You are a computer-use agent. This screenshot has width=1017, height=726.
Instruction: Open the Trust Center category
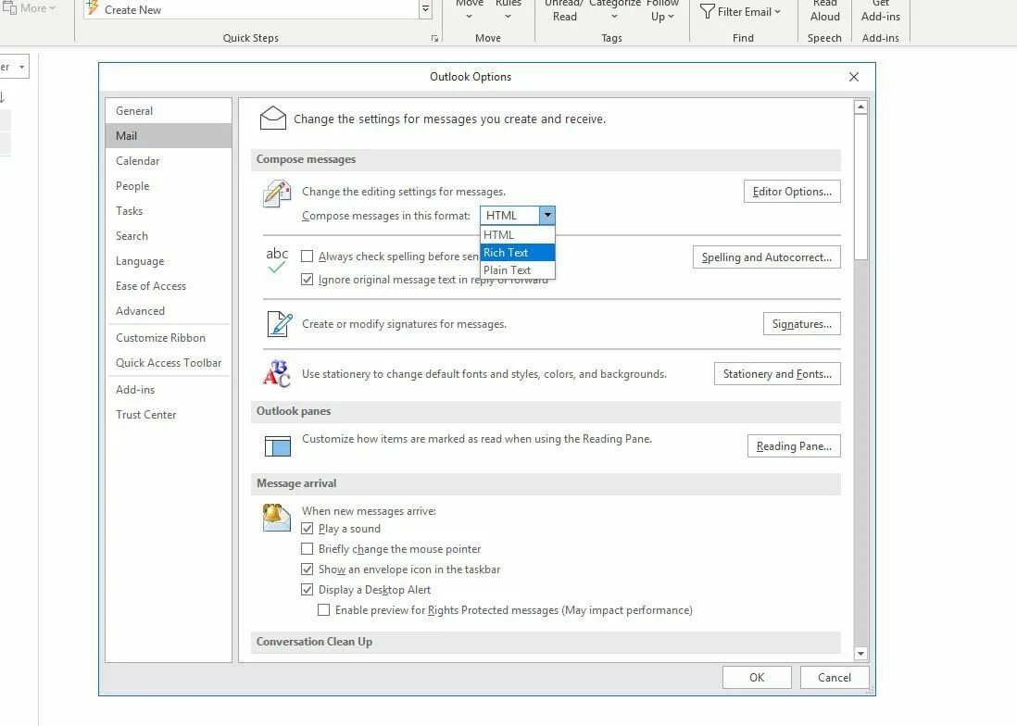(169, 415)
